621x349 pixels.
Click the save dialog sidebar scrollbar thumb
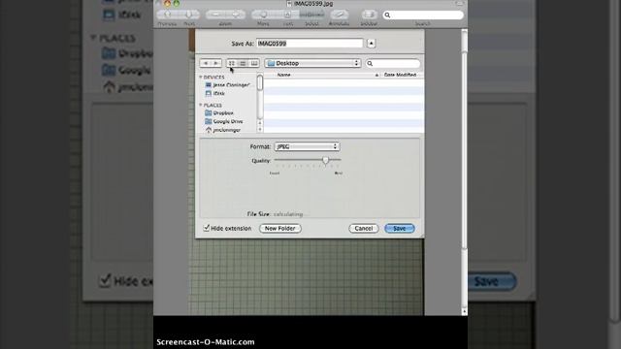260,82
